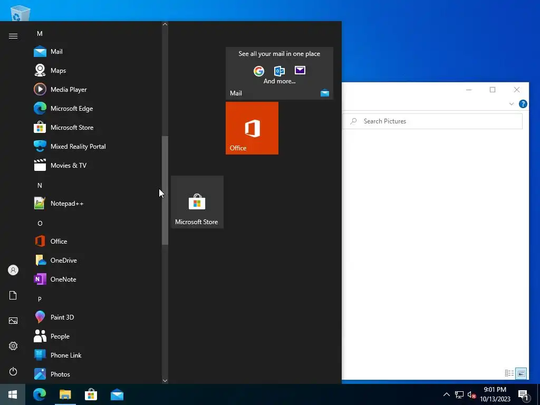Image resolution: width=540 pixels, height=405 pixels.
Task: Show hidden system tray icons
Action: (x=446, y=394)
